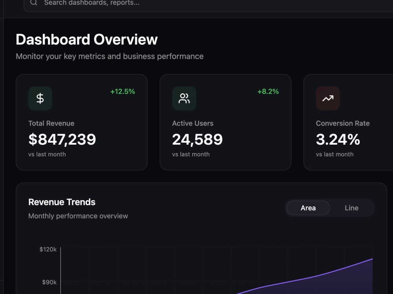Click the Dashboard Overview heading
The height and width of the screenshot is (294, 393).
tap(87, 40)
